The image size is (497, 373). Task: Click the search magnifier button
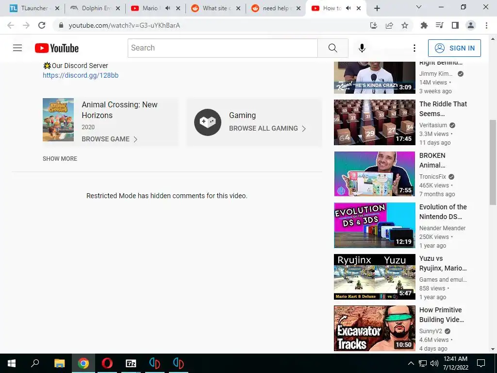click(x=333, y=48)
